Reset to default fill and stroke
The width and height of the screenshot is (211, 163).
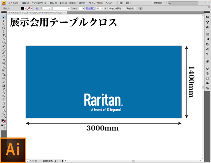tap(2, 117)
